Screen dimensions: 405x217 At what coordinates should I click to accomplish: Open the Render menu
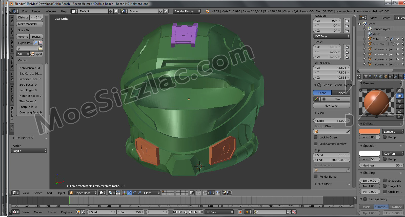(36, 11)
